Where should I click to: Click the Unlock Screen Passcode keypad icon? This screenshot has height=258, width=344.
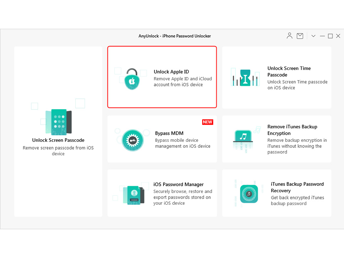pyautogui.click(x=59, y=122)
